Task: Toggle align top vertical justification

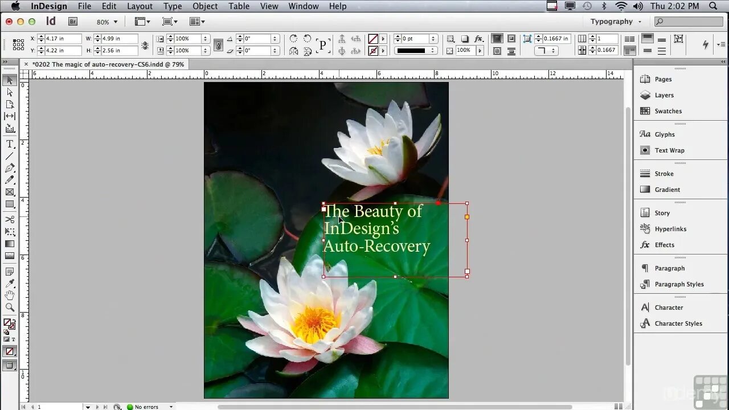Action: pyautogui.click(x=648, y=39)
